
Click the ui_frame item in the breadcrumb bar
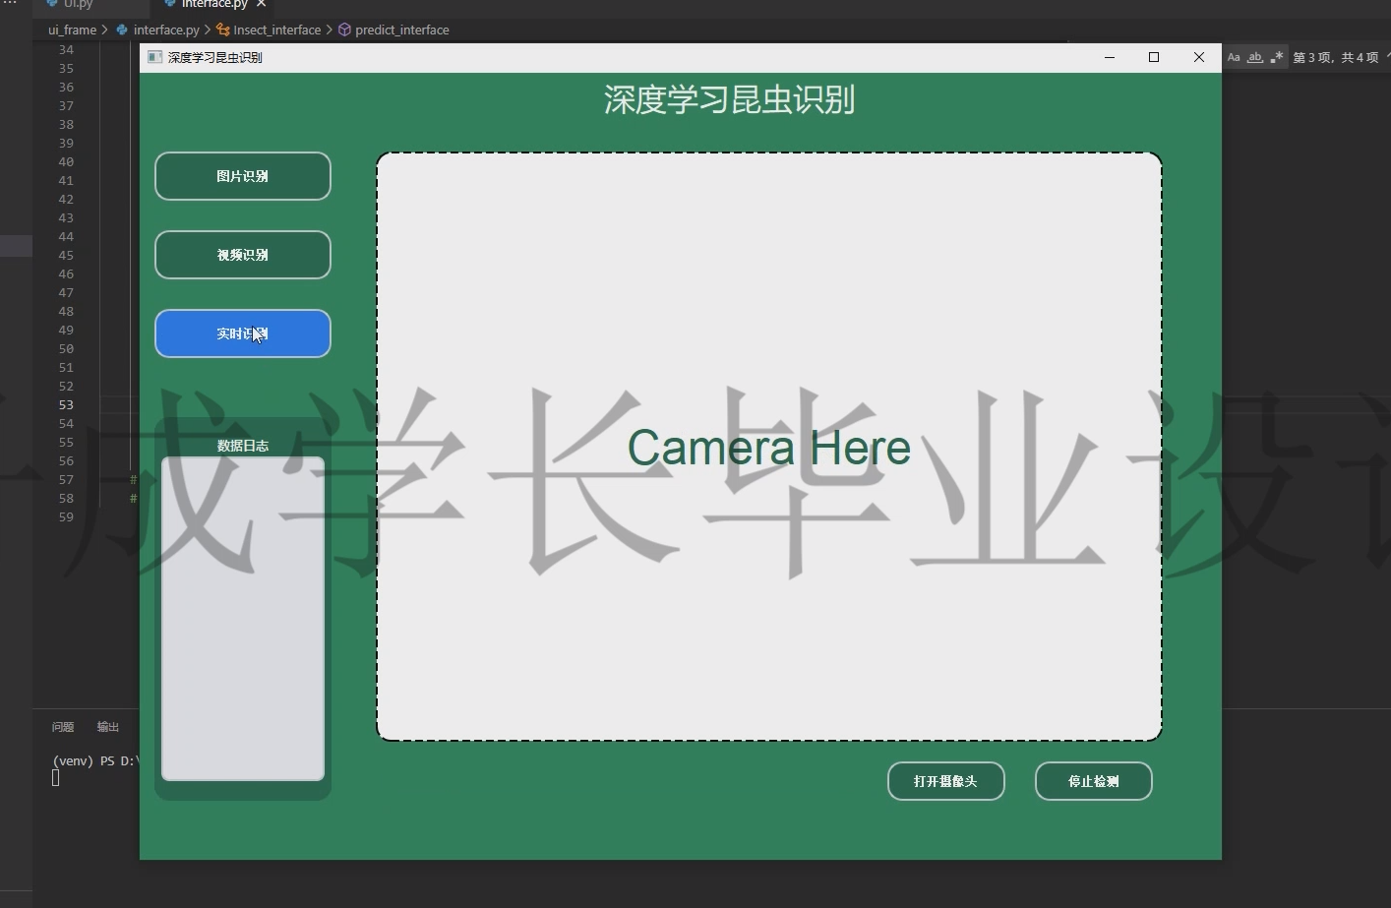click(71, 30)
